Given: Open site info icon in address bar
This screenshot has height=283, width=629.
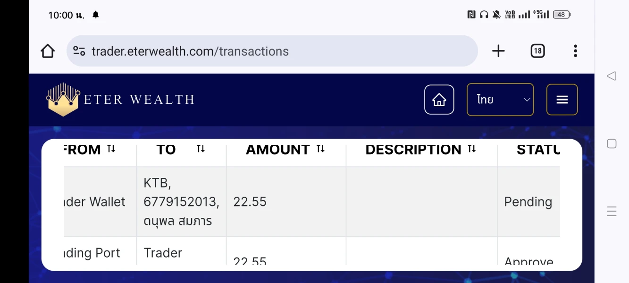Looking at the screenshot, I should 79,51.
